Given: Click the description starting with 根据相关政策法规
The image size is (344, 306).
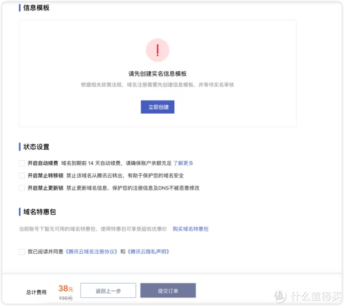Looking at the screenshot, I should coord(158,84).
